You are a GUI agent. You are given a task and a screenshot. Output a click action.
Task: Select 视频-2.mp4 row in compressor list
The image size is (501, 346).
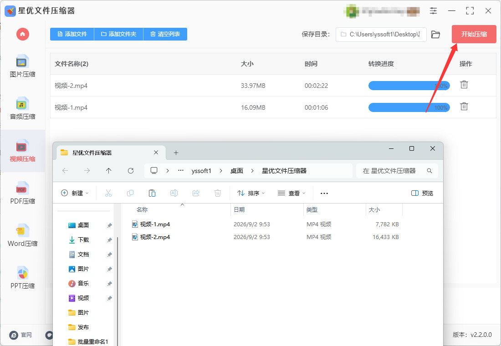pos(273,85)
